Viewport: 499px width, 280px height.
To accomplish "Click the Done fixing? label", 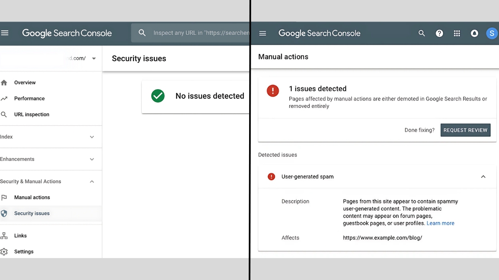I will click(420, 130).
